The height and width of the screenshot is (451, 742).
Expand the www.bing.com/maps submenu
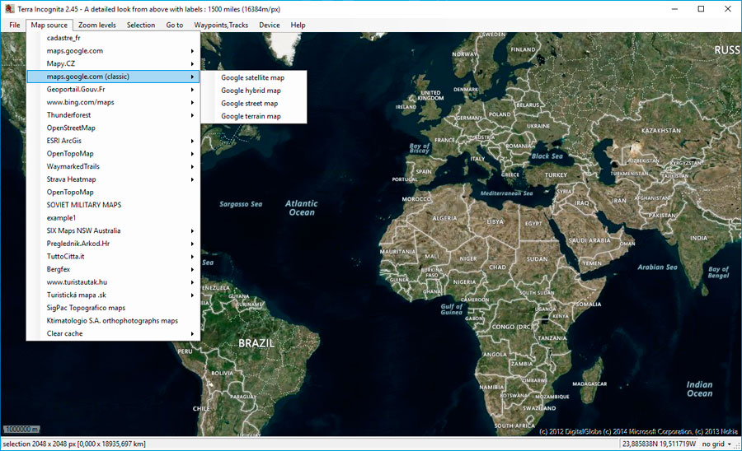click(113, 102)
